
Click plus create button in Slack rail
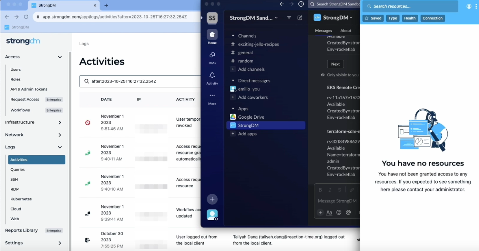coord(212,199)
